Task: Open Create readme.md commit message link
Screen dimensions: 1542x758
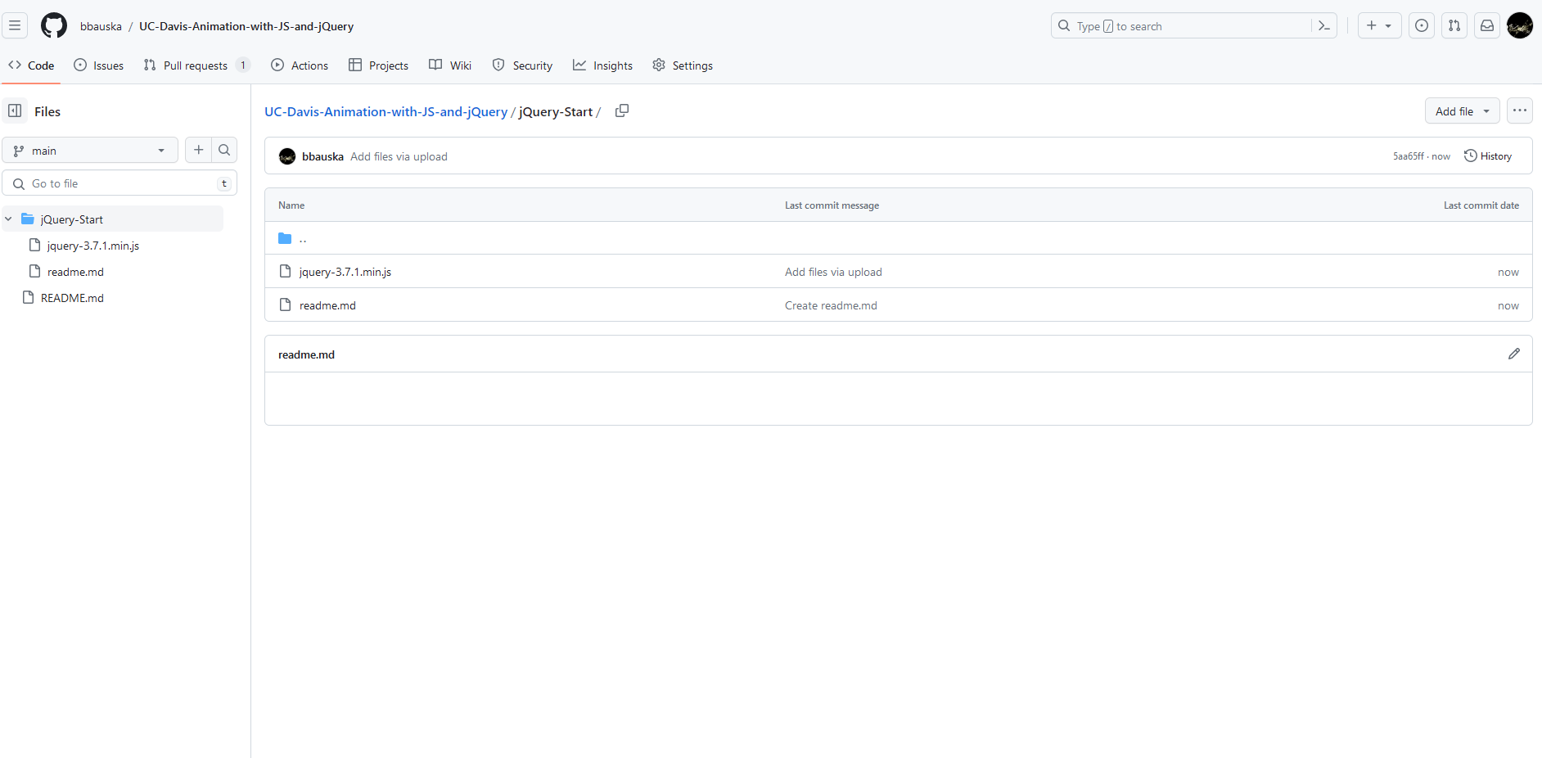Action: (831, 305)
